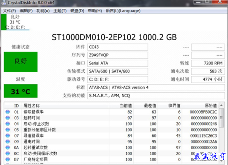Open the 主题(T) menu
This screenshot has width=228, height=165.
click(60, 11)
